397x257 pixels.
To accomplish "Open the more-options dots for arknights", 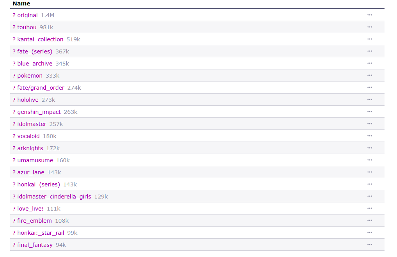I will [369, 148].
